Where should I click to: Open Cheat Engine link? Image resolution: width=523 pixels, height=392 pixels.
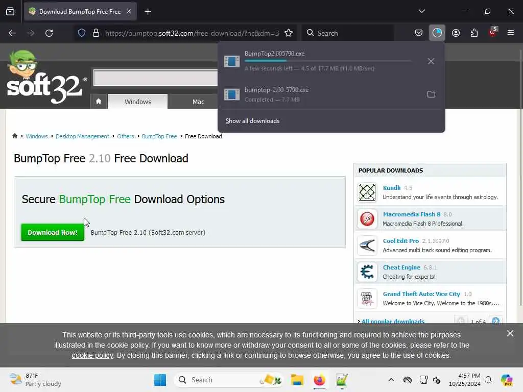click(401, 267)
